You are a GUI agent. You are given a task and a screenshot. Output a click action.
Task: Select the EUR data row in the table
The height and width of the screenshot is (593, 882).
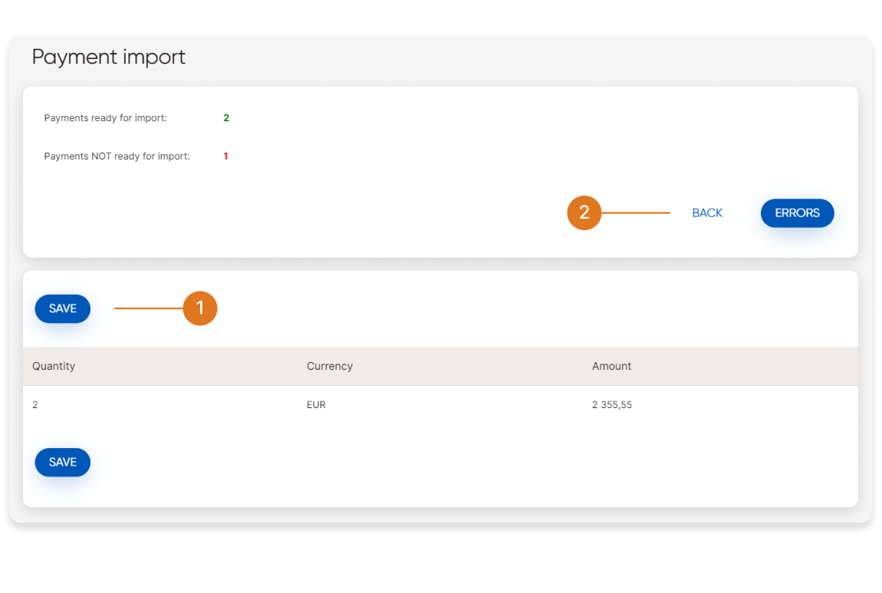440,404
